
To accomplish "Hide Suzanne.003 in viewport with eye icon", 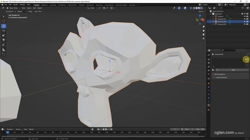I will [x=245, y=24].
